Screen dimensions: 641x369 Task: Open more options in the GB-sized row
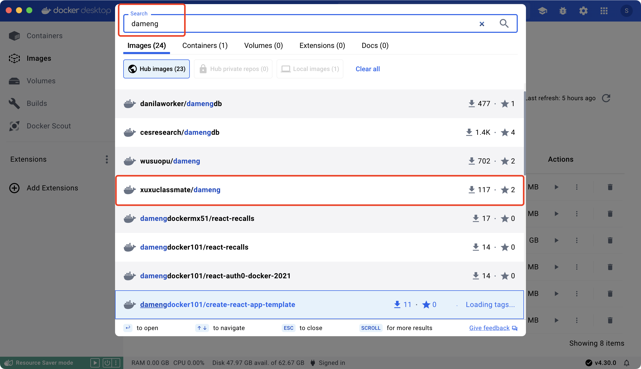coord(577,240)
